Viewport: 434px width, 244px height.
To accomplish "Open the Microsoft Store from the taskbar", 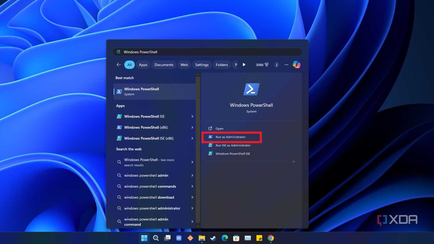I will (x=236, y=238).
